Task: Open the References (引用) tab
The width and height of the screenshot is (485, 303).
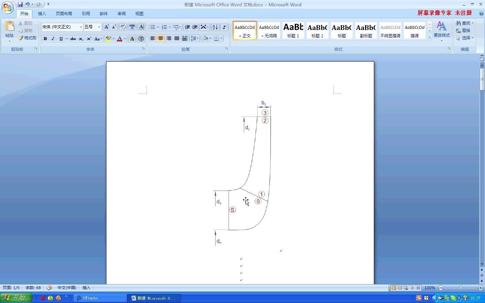Action: click(x=86, y=14)
